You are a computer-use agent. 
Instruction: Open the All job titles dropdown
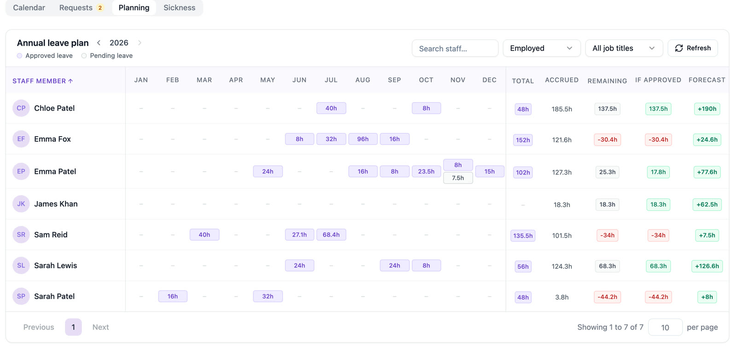pos(624,48)
